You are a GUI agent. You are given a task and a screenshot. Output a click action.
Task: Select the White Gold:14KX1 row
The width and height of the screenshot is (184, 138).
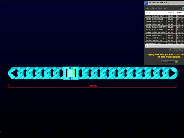[164, 24]
